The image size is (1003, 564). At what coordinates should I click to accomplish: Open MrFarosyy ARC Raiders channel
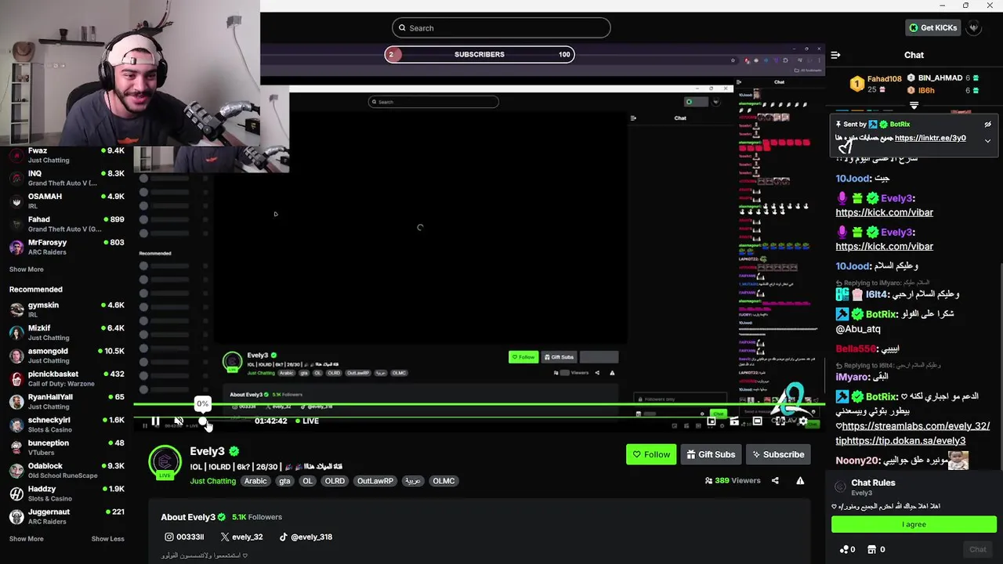pyautogui.click(x=67, y=247)
